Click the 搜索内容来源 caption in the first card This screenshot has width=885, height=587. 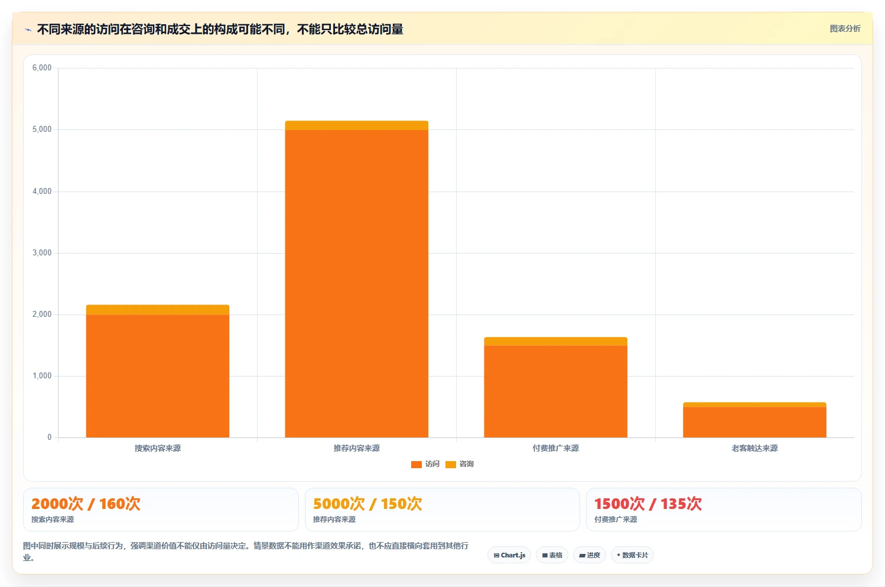tap(53, 520)
